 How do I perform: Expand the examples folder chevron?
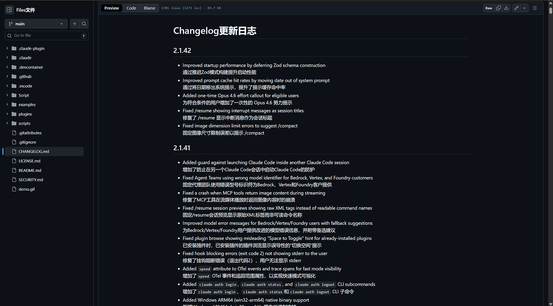coord(7,105)
